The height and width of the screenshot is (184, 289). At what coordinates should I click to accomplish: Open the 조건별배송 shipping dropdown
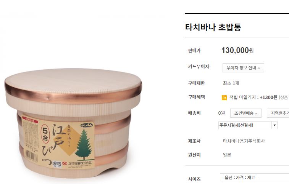pyautogui.click(x=246, y=113)
